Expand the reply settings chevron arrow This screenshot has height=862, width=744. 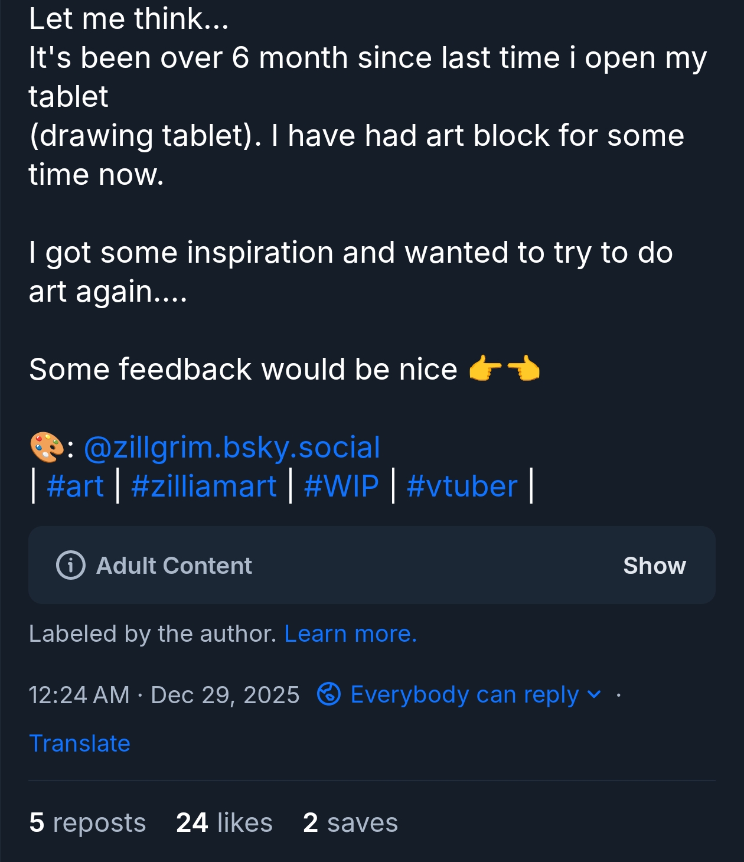coord(595,694)
